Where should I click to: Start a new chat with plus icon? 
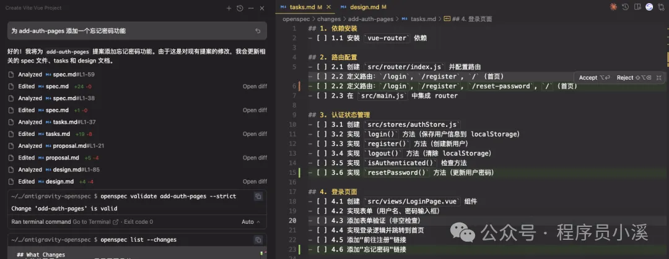click(x=229, y=8)
